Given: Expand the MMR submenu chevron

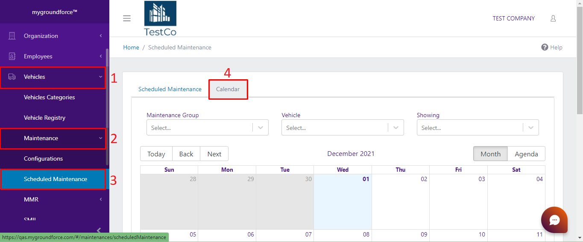Looking at the screenshot, I should pos(101,199).
